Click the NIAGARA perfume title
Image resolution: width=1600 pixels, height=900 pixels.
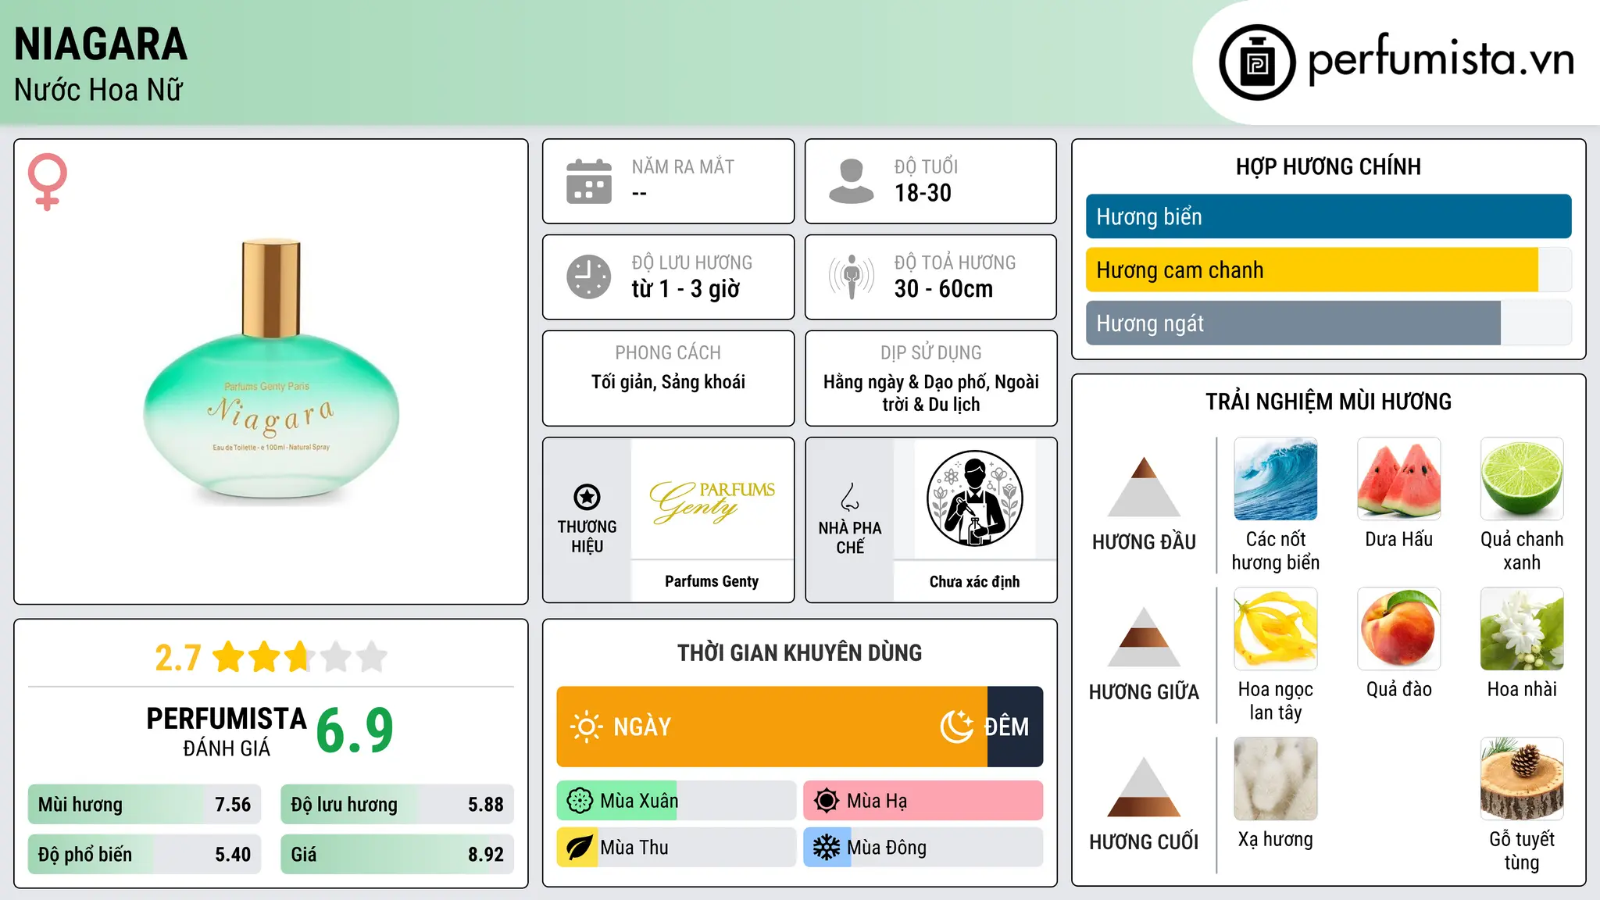(101, 44)
